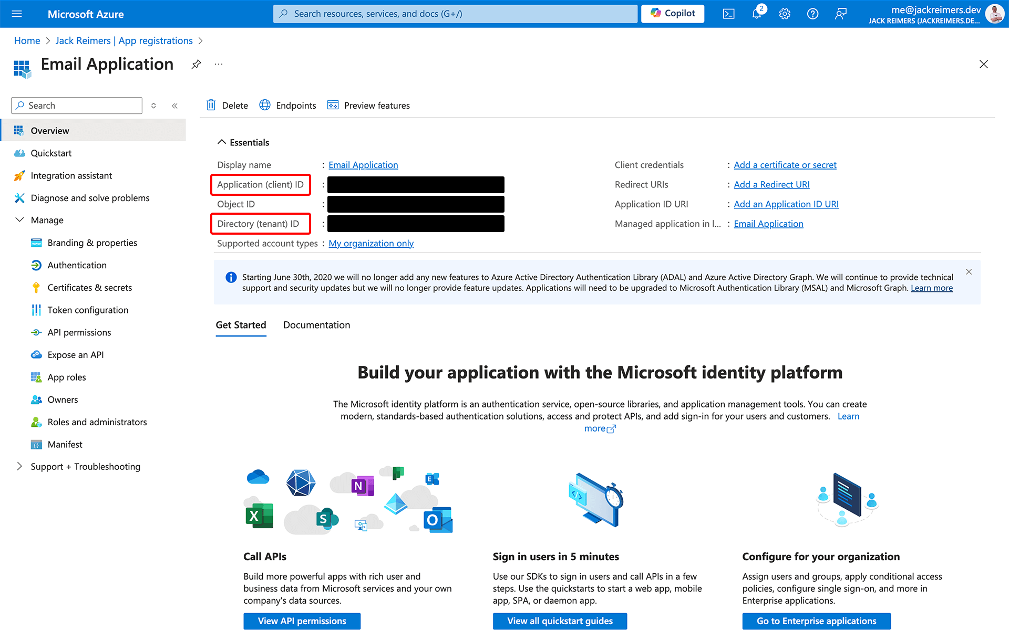Collapse the Manage section
Image resolution: width=1009 pixels, height=630 pixels.
pyautogui.click(x=19, y=220)
